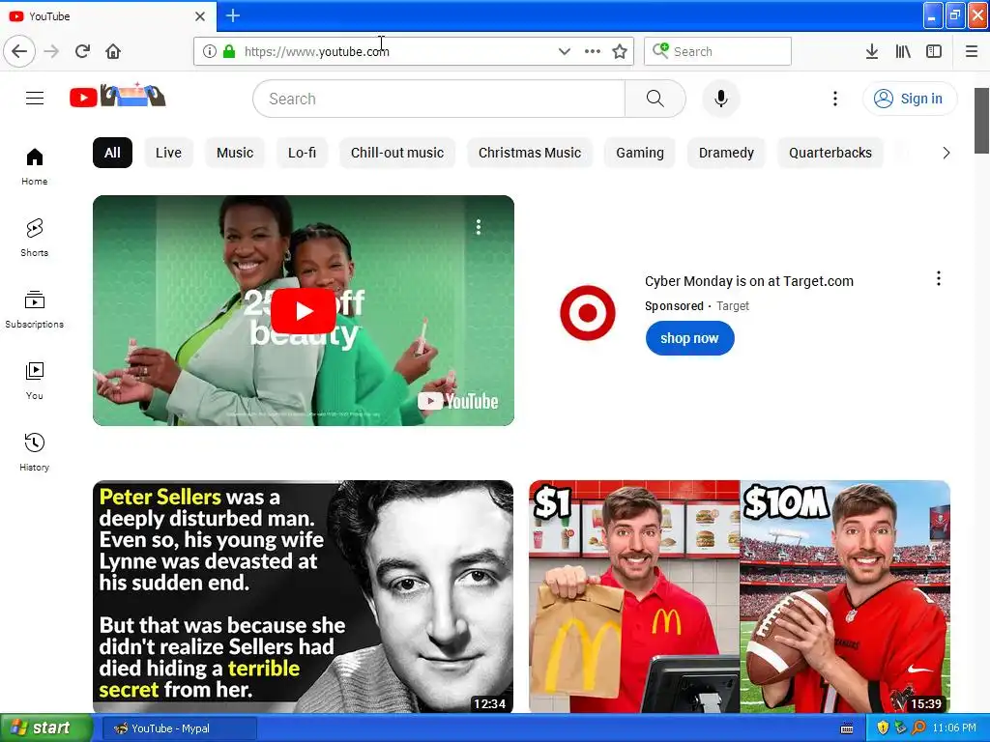Click the browser toolbar Search box
Image resolution: width=990 pixels, height=742 pixels.
pos(717,51)
